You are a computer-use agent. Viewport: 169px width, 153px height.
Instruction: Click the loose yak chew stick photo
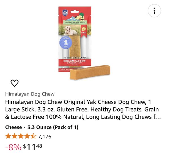click(90, 72)
